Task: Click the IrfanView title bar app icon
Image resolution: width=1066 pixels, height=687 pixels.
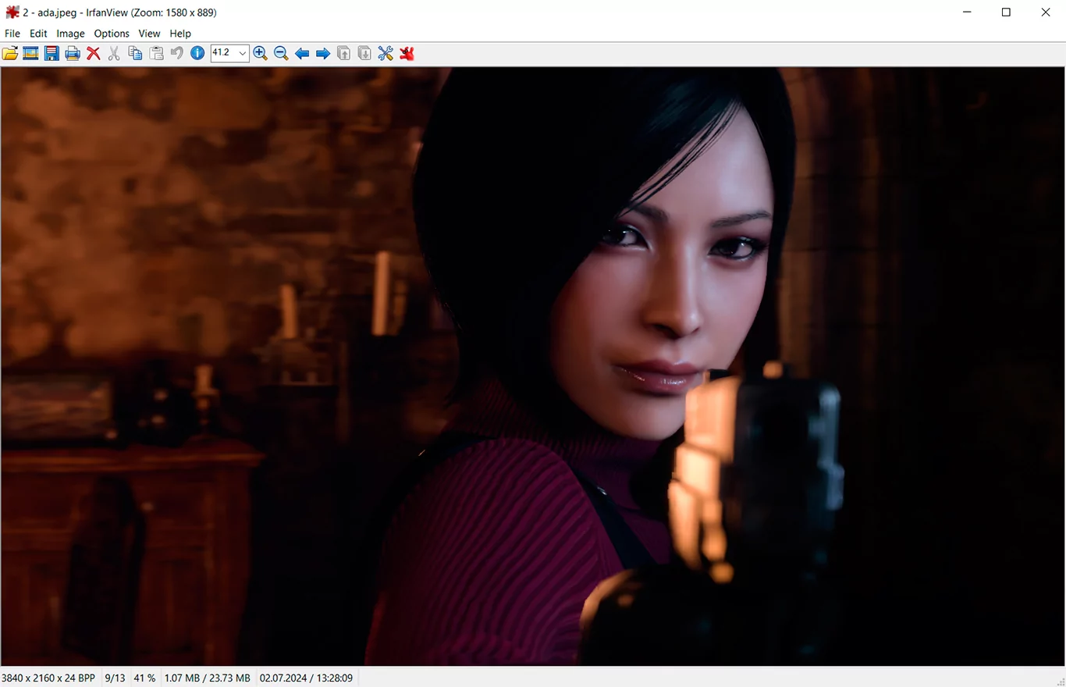Action: [x=12, y=12]
